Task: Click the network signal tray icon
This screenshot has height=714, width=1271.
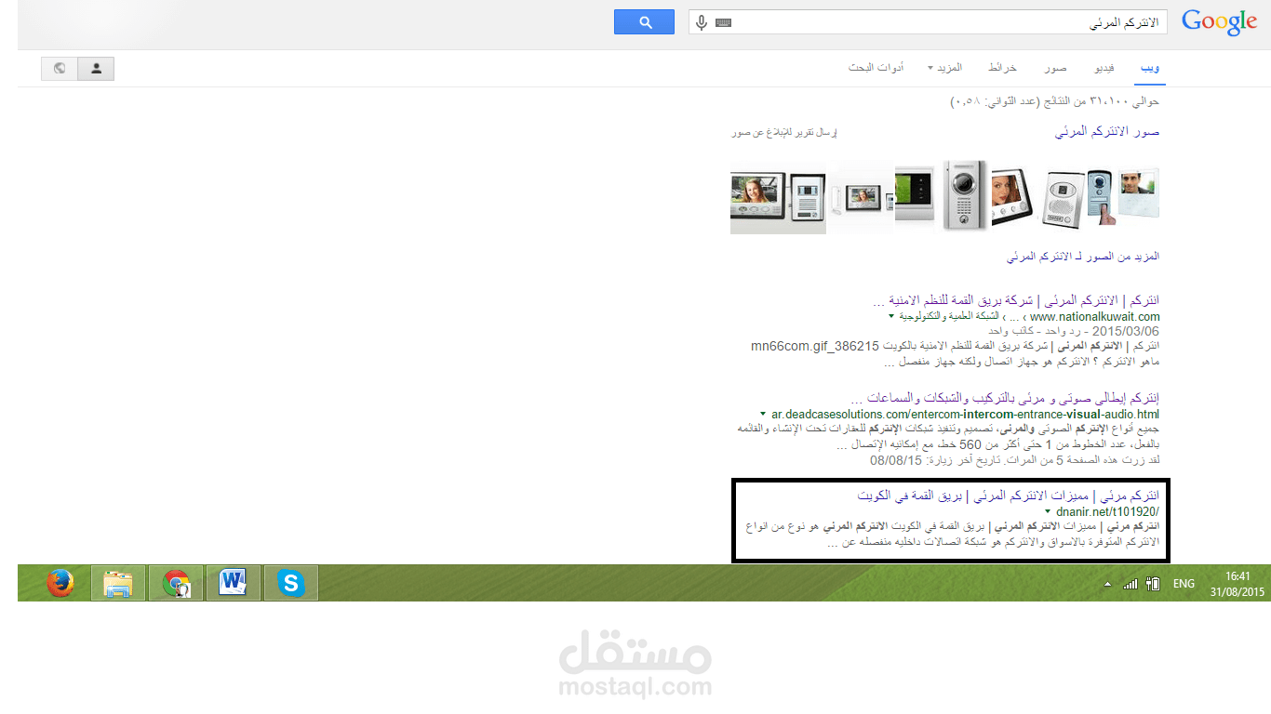Action: tap(1131, 584)
